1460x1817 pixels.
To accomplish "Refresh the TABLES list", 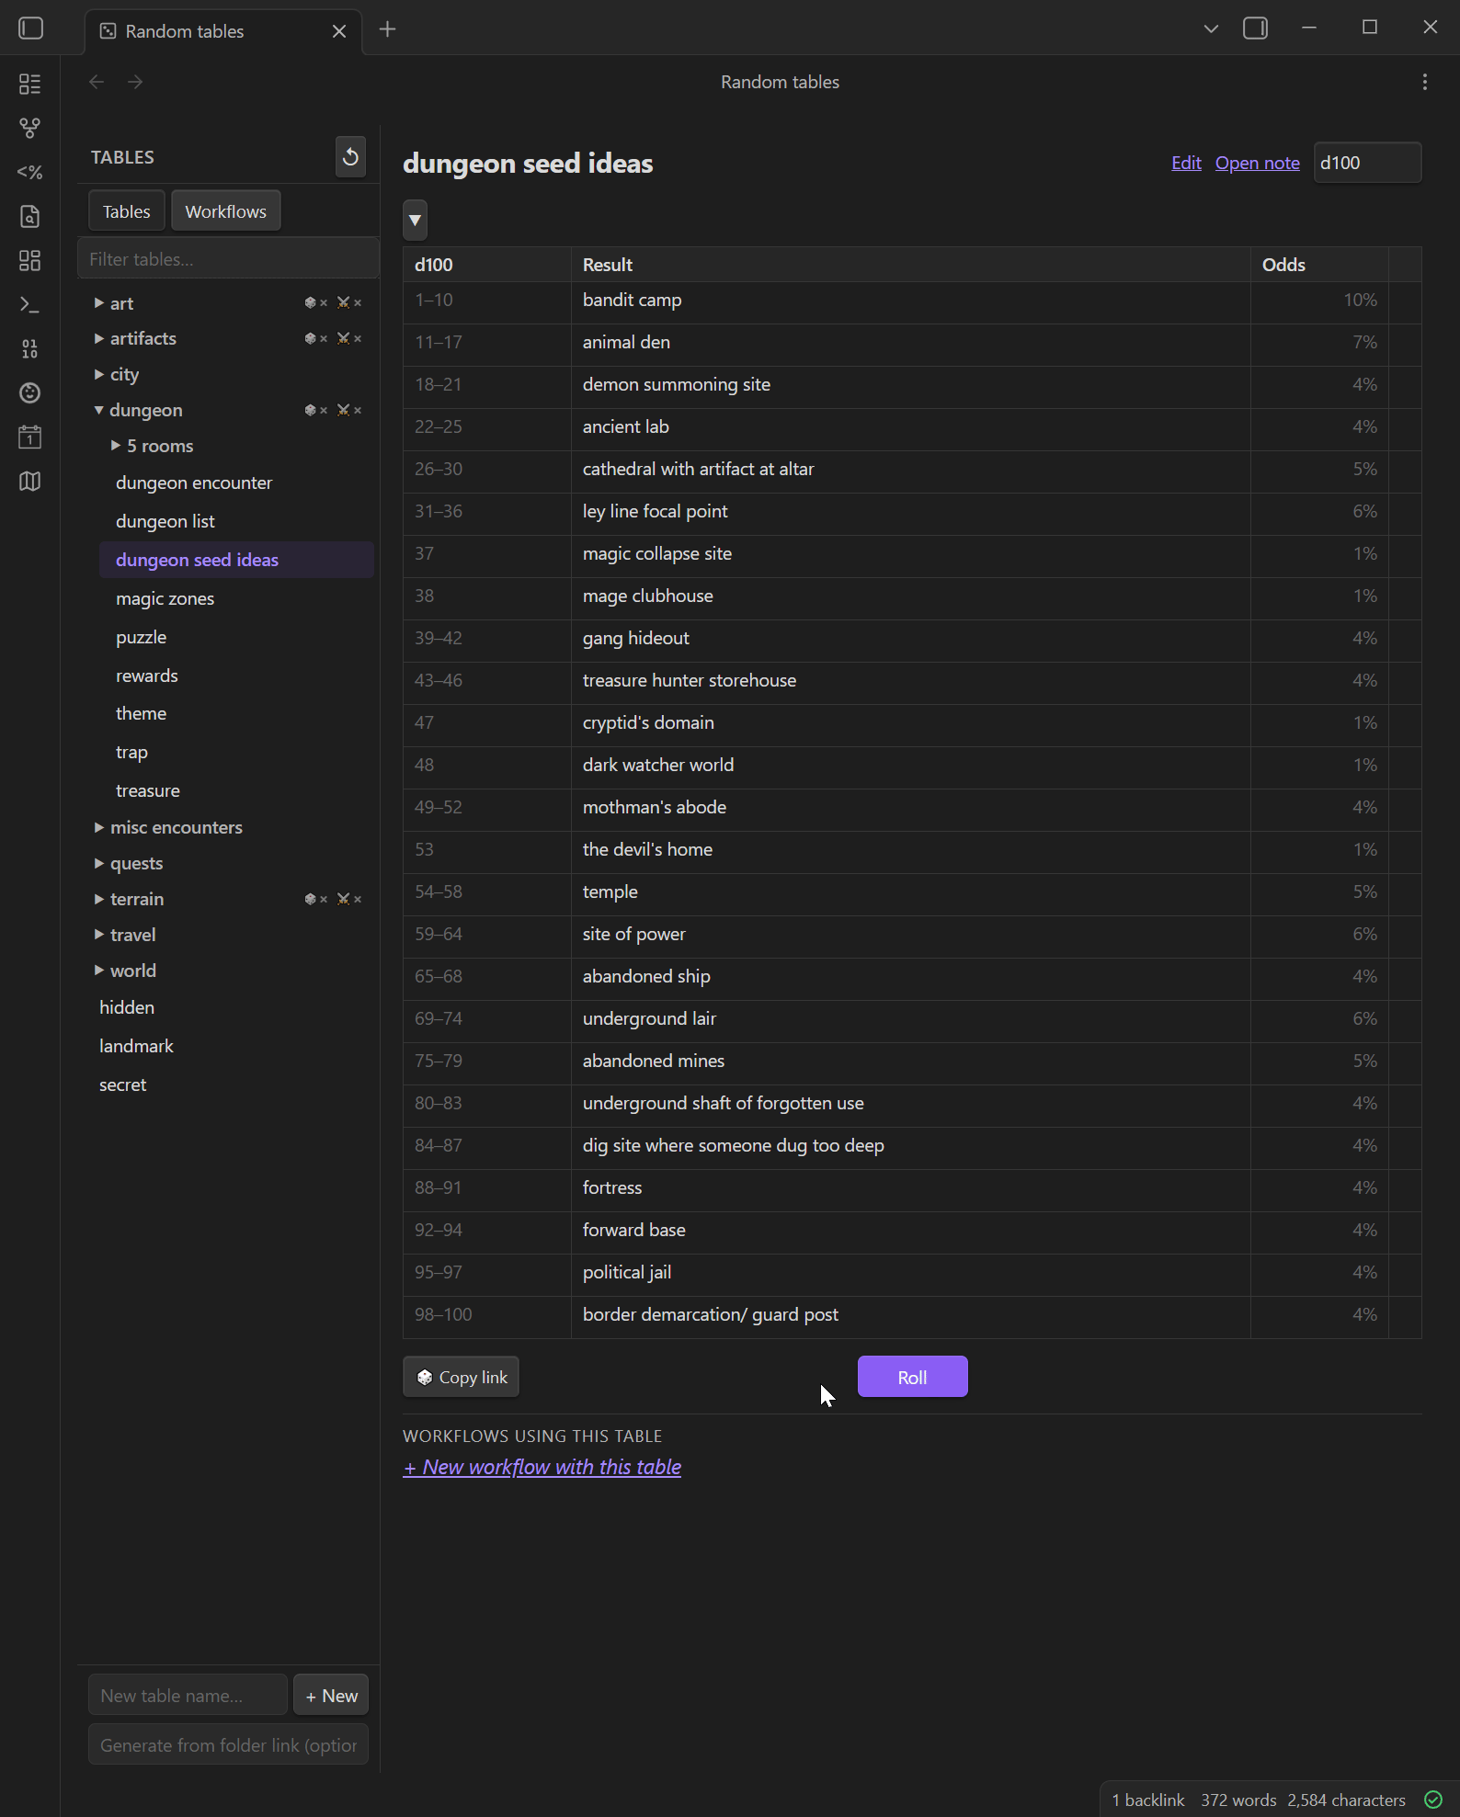I will 350,157.
